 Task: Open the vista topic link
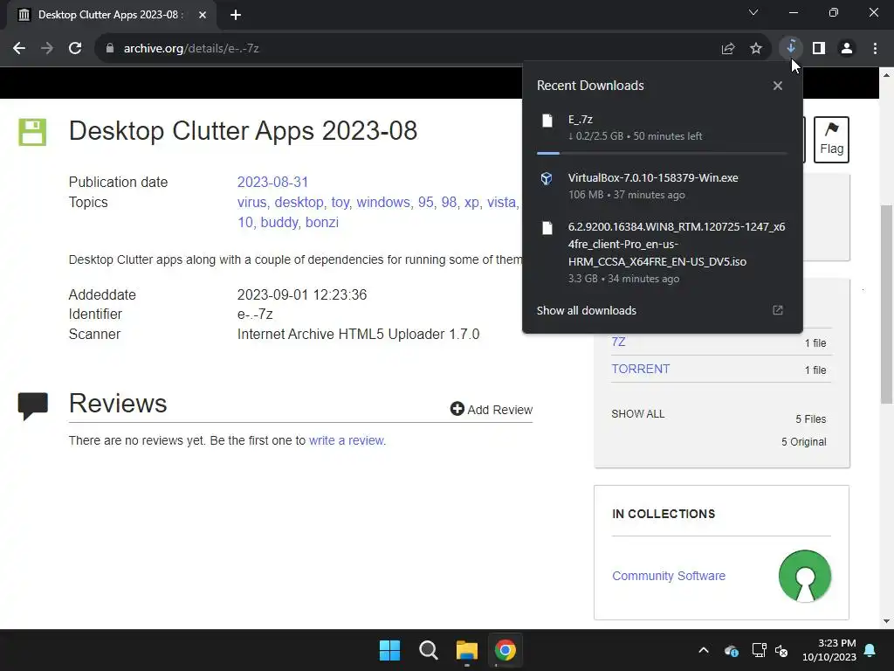coord(501,203)
